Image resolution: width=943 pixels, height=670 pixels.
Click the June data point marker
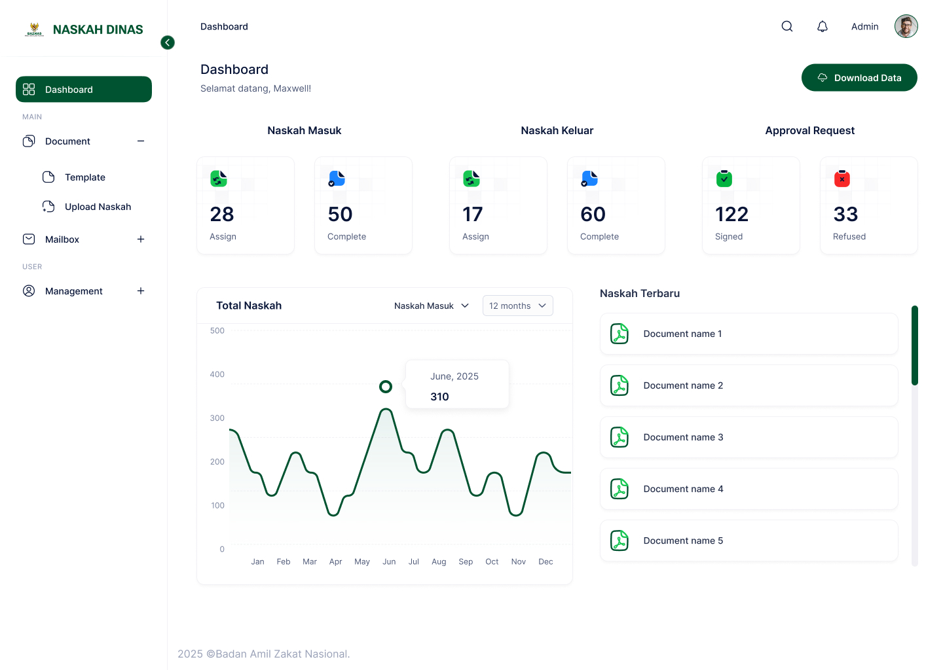coord(386,387)
